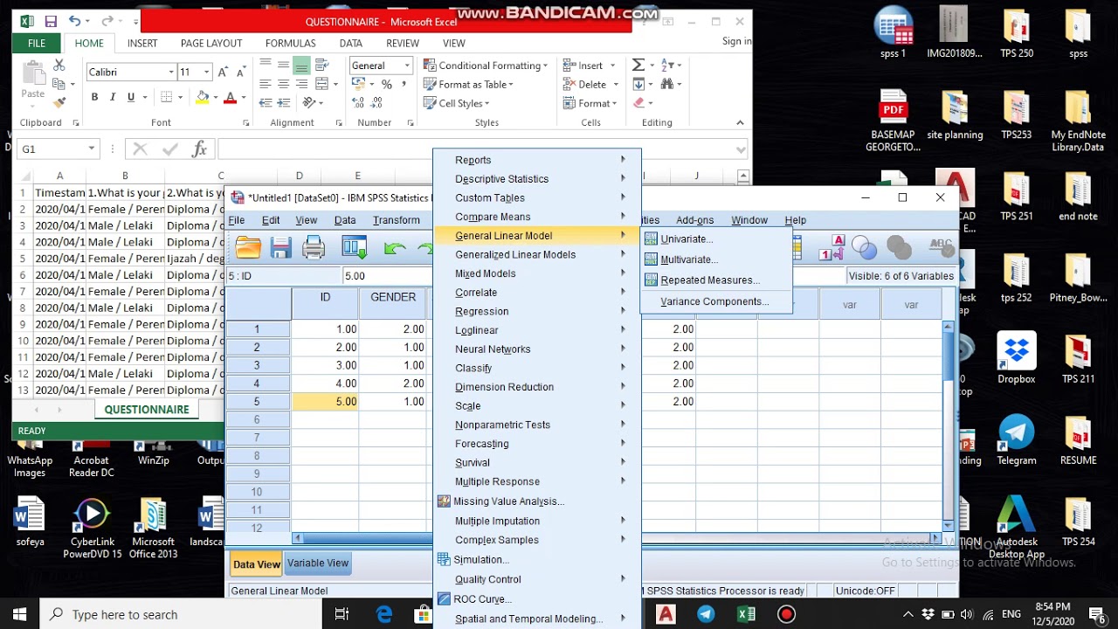Select the QUESTIONNAIRE sheet tab in Excel
The width and height of the screenshot is (1118, 629).
click(147, 410)
